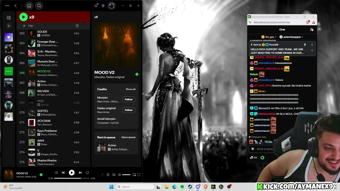The height and width of the screenshot is (191, 340).
Task: Toggle the saved checkmark beside MOOD V2 in the side panel
Action: (x=137, y=74)
